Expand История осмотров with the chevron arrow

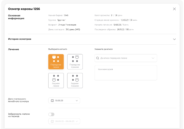click(174, 39)
